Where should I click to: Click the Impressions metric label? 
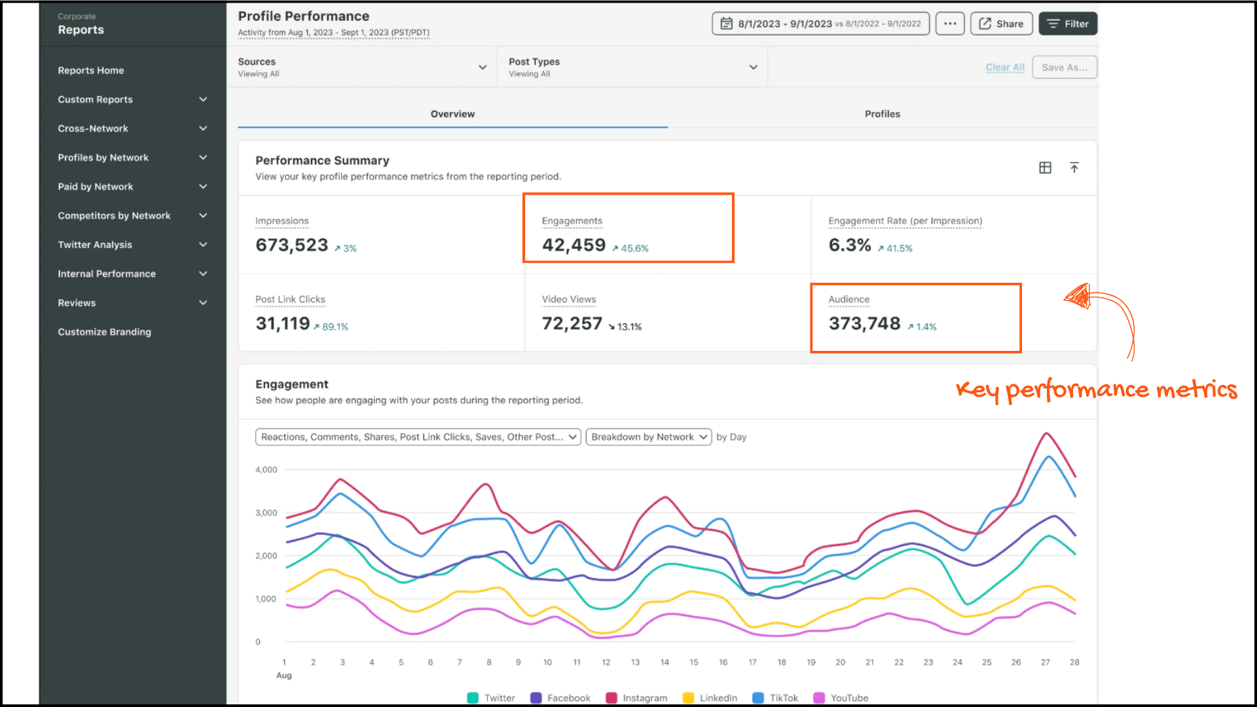(x=282, y=221)
